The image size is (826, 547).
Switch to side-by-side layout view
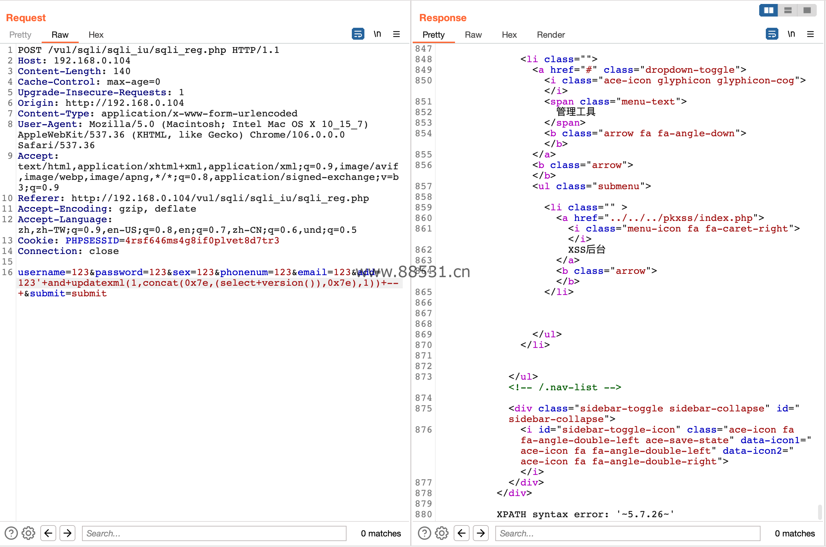pos(768,10)
